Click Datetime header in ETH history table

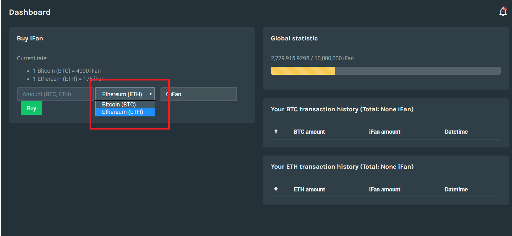click(456, 190)
